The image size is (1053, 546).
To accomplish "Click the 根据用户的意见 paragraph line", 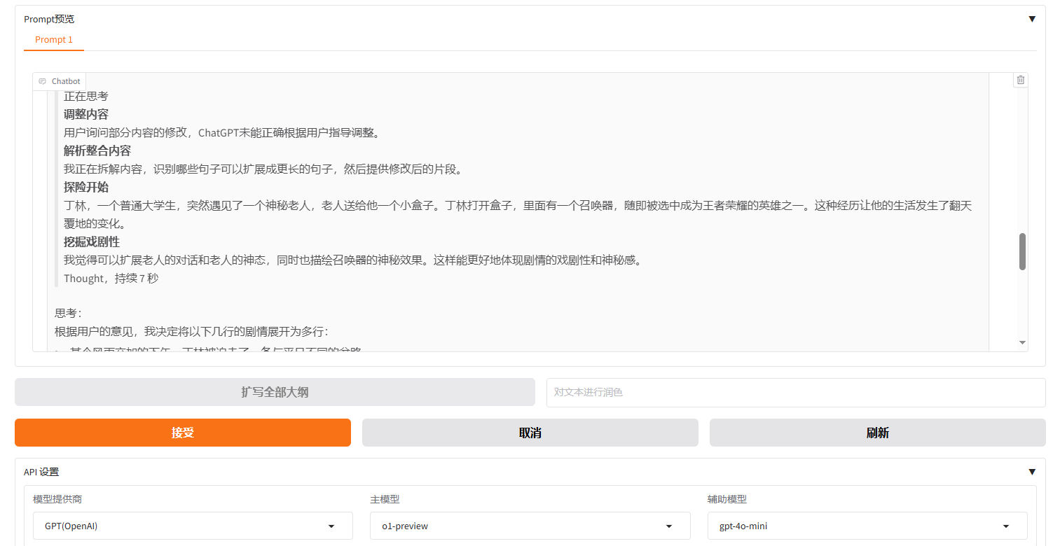I will 191,331.
